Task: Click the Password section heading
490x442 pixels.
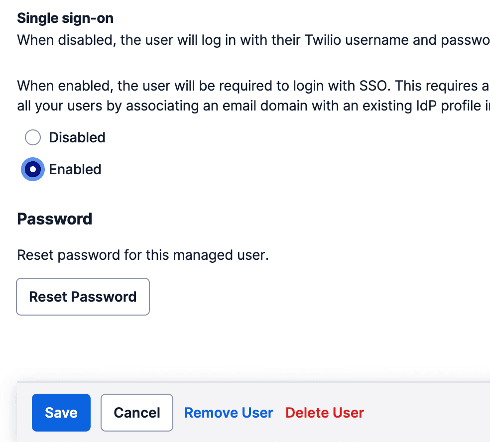Action: pyautogui.click(x=55, y=219)
